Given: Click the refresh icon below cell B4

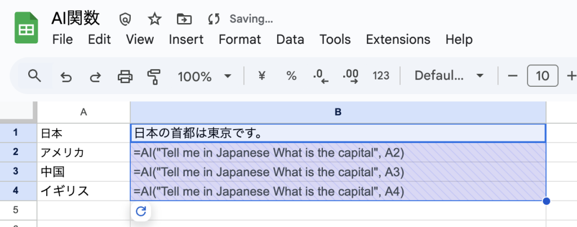Looking at the screenshot, I should coord(141,211).
